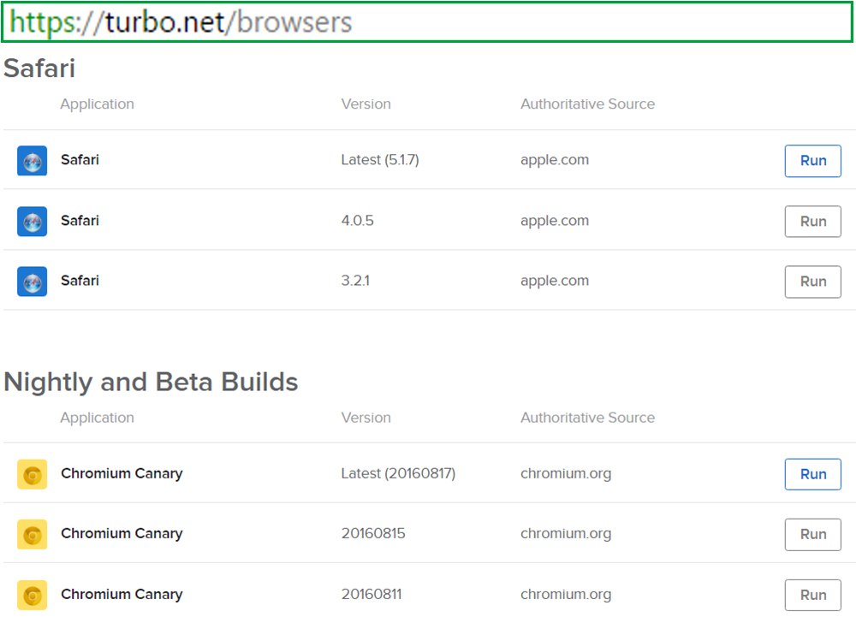Run Chromium Canary build 20160811

point(812,594)
